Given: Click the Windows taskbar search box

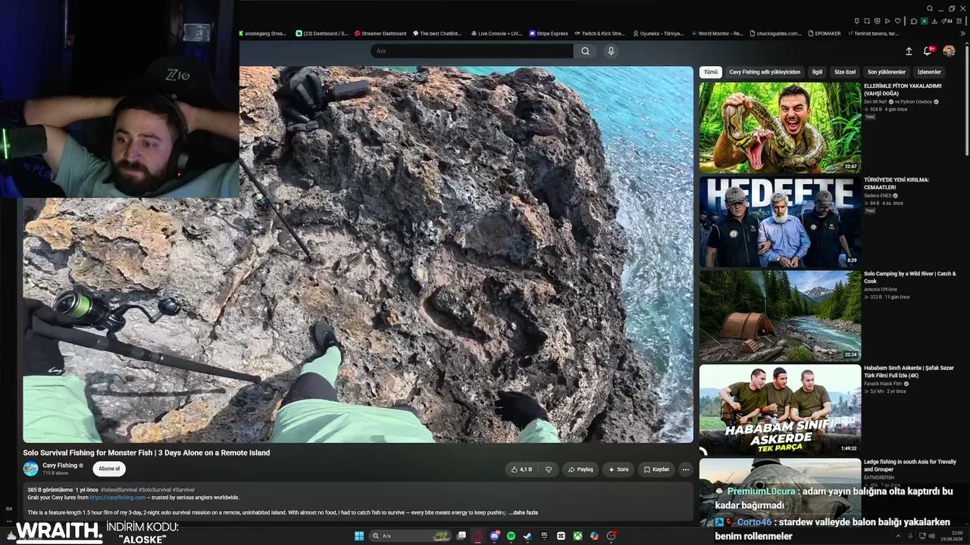Looking at the screenshot, I should 411,536.
